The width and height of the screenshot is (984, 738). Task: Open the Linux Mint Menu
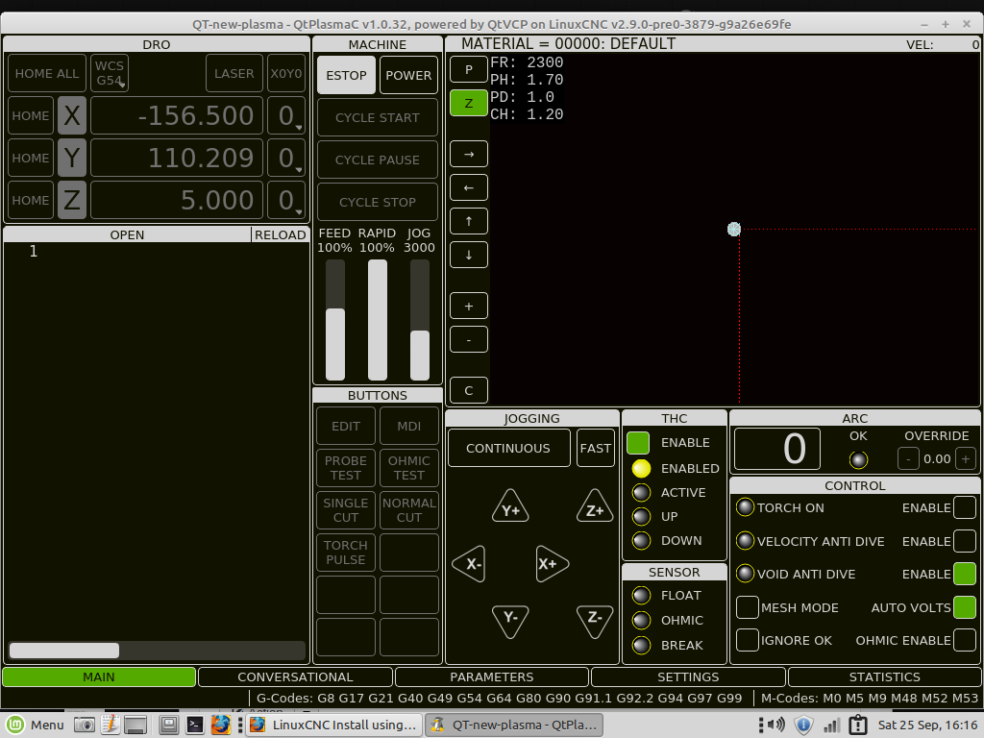[36, 725]
